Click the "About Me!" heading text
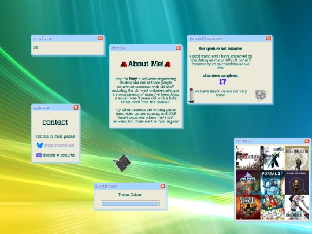Image resolution: width=312 pixels, height=234 pixels. (x=146, y=64)
